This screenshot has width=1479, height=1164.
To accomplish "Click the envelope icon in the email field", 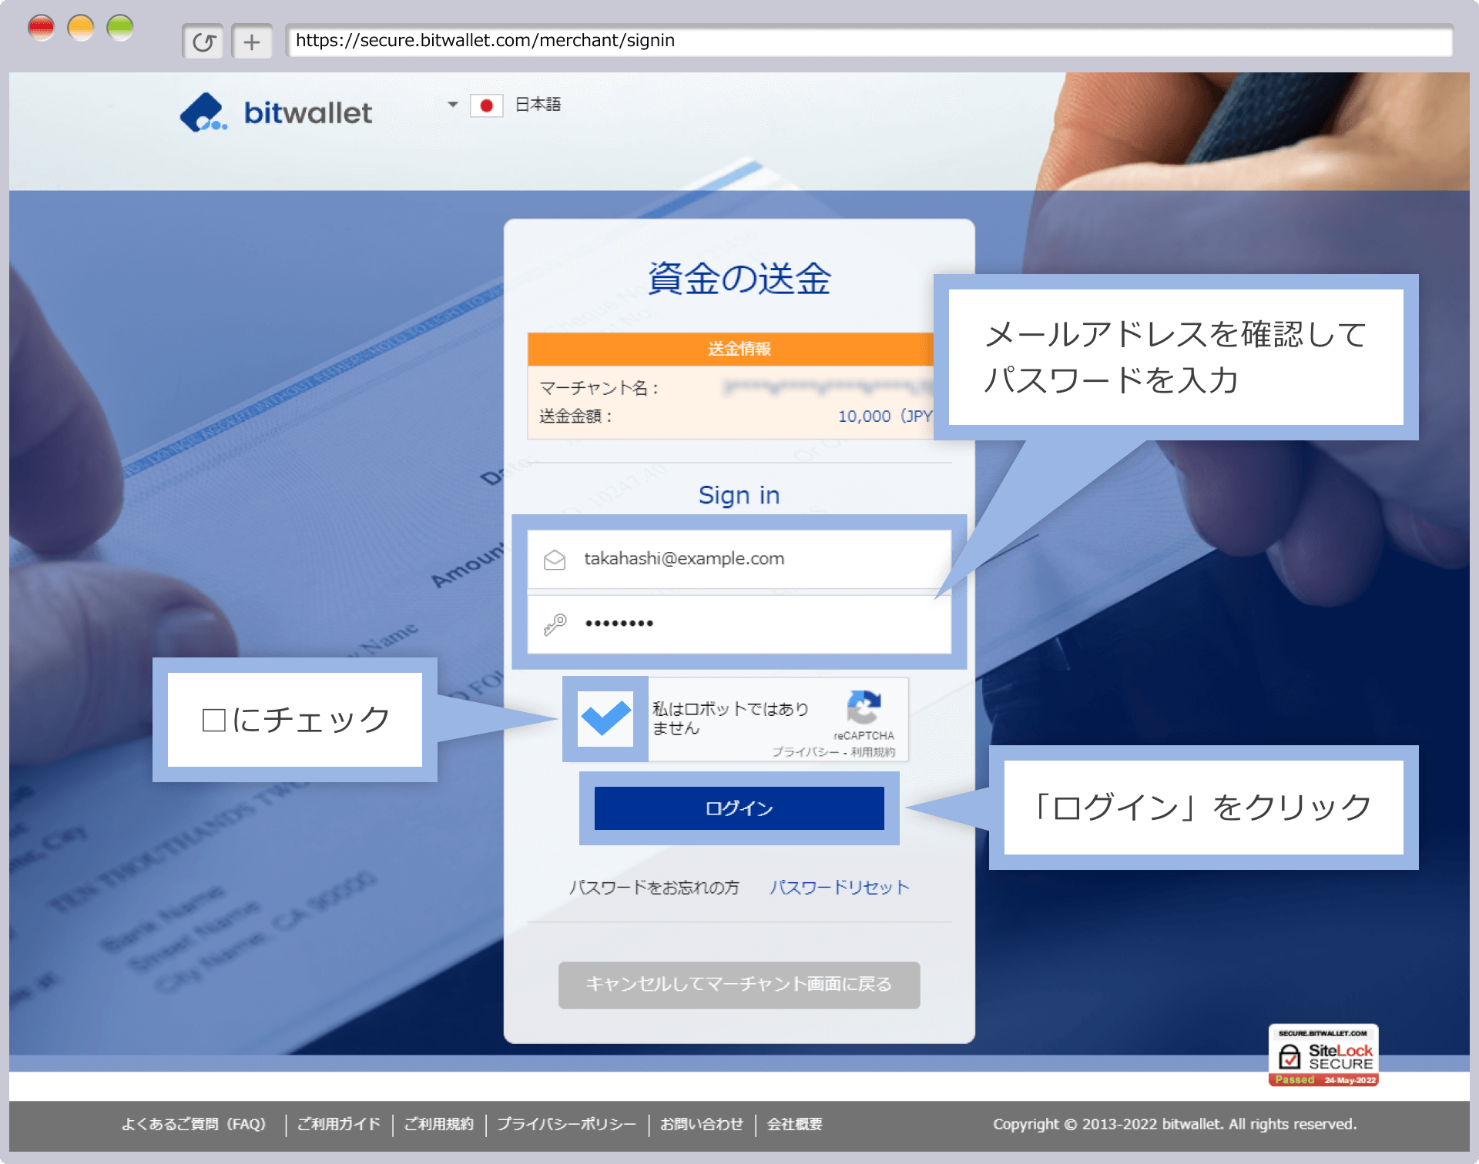I will point(556,560).
